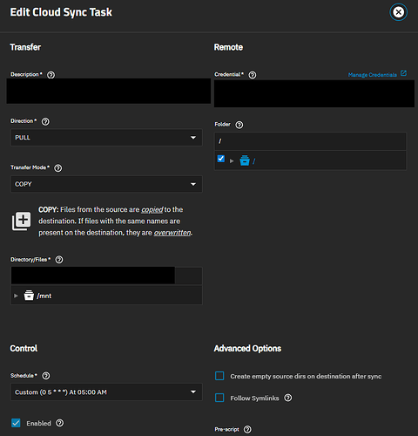Show help for Schedule setting

pyautogui.click(x=46, y=376)
